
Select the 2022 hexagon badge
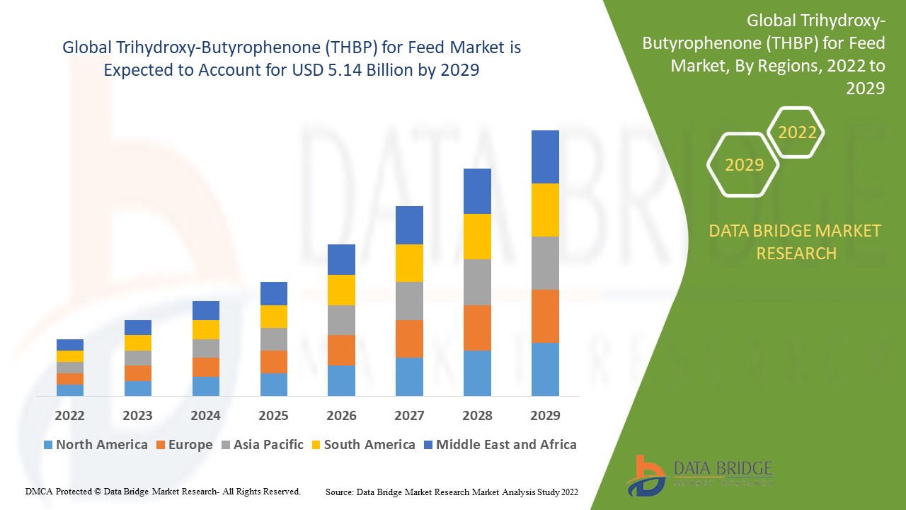[796, 132]
